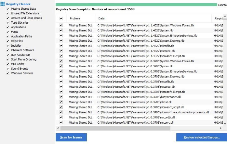227x144 pixels.
Task: Uncheck the Windows Services category
Action: point(8,73)
